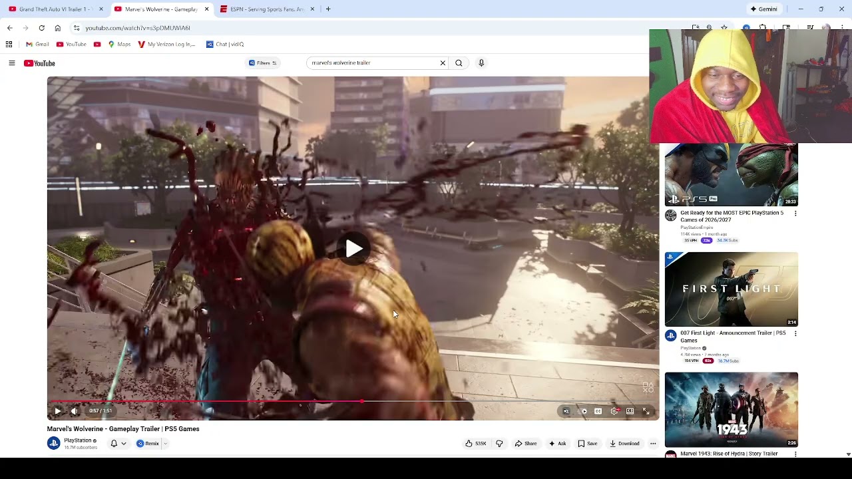852x479 pixels.
Task: Seek using the red video progress bar
Action: pos(353,402)
